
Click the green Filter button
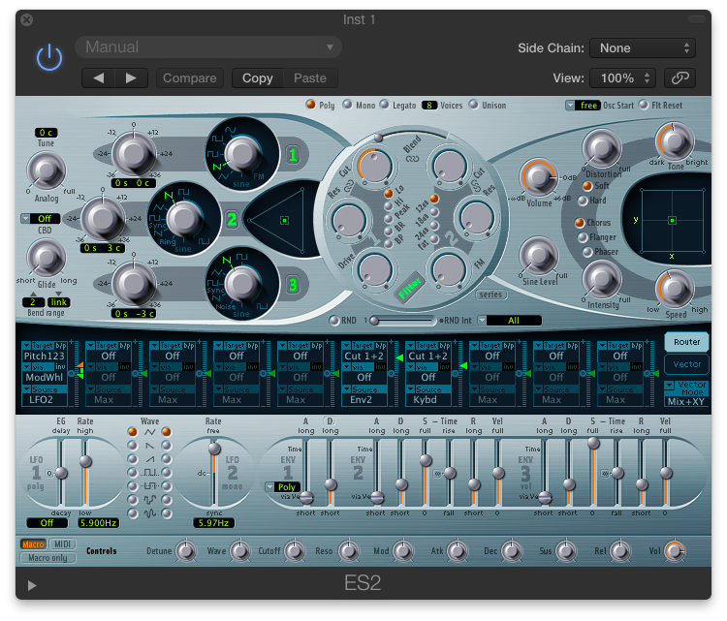[x=410, y=288]
